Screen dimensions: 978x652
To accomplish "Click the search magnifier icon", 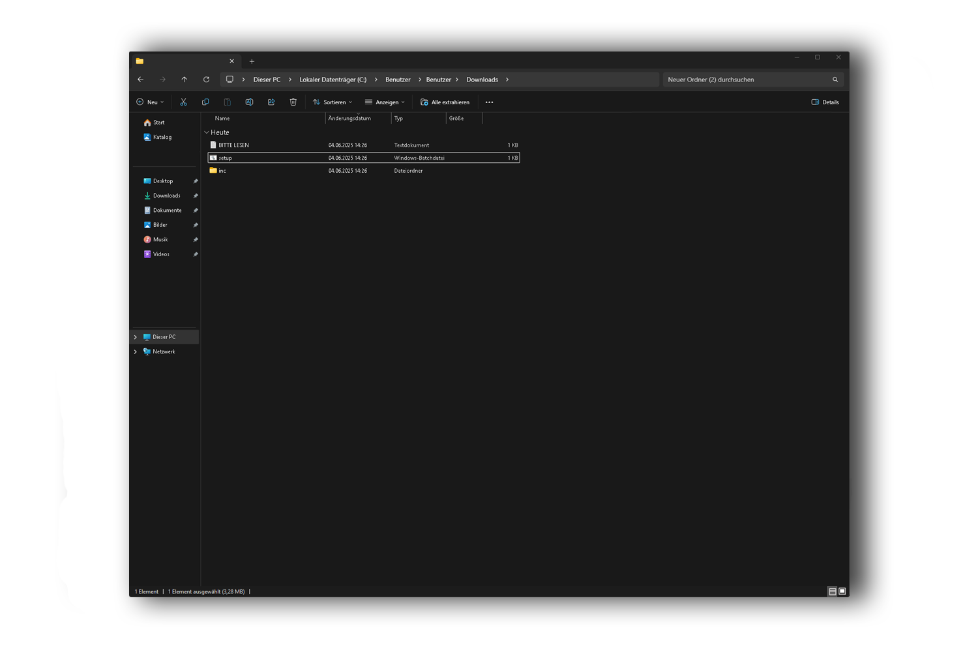I will (835, 80).
